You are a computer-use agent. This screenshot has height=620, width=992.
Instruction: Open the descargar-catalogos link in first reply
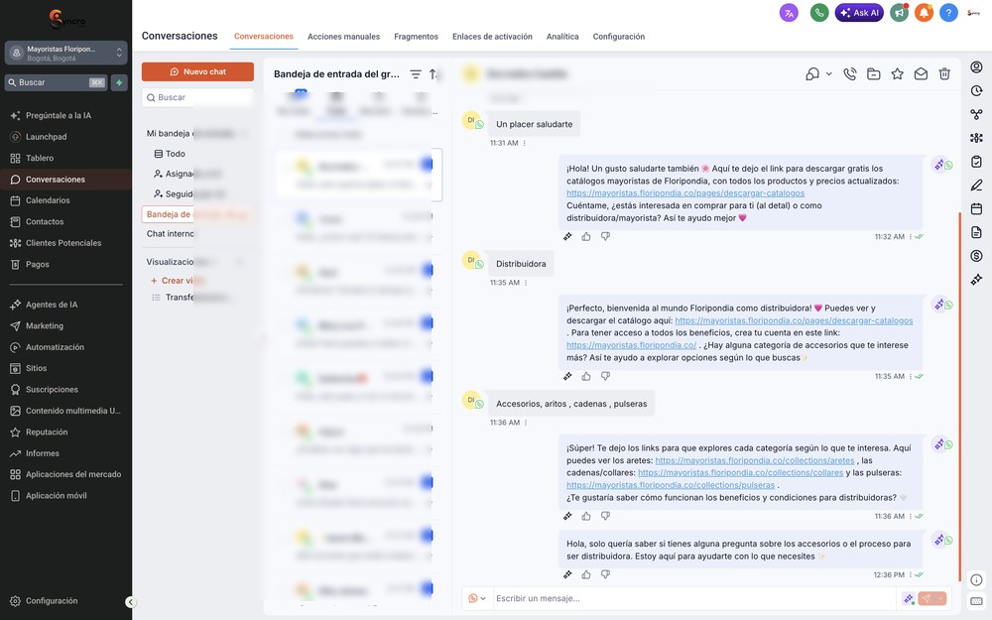click(685, 193)
